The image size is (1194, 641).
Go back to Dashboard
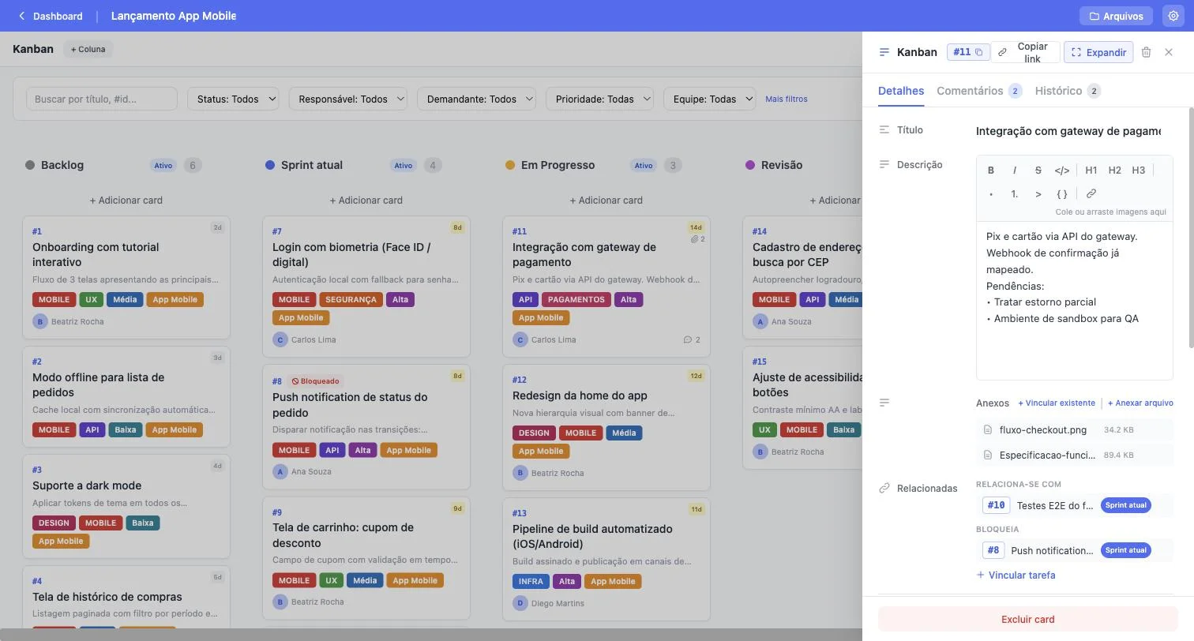(x=51, y=16)
